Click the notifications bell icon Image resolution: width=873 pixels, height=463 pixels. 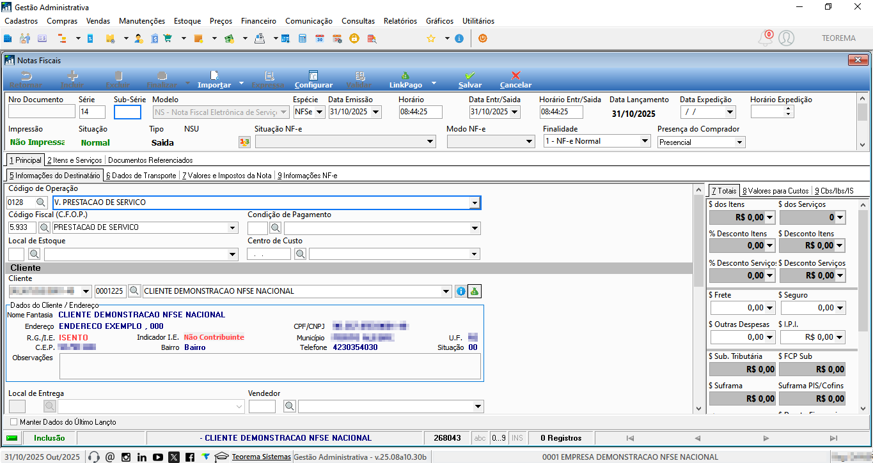tap(765, 38)
